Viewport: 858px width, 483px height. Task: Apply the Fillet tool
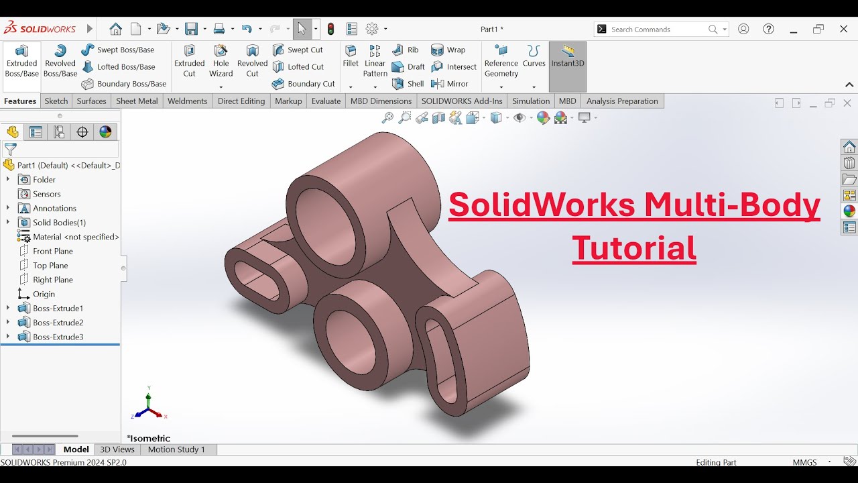(x=351, y=56)
